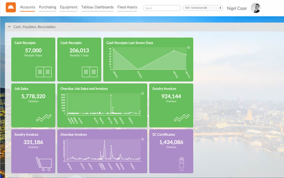Click book icon on Receipts Today tile

coord(43,71)
